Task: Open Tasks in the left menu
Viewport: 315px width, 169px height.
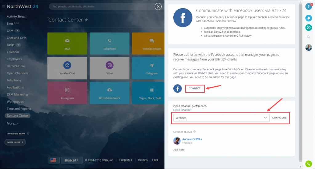Action: coord(11,45)
